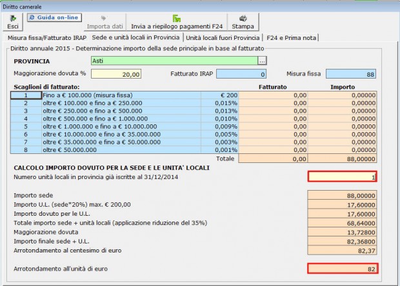Click the Provincia field showing Asti
Screen dimensions: 400x286
[174, 61]
